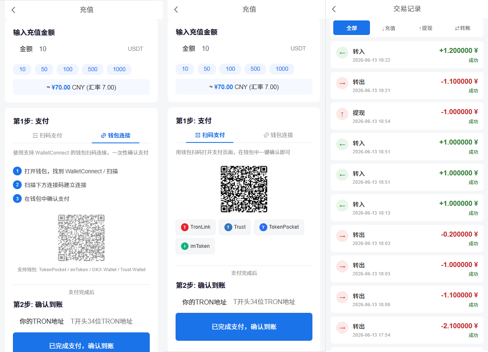
Task: Tap the back arrow on the middle 充值 screen
Action: (176, 9)
